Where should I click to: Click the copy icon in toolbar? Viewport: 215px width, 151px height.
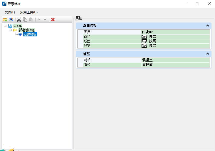[x=25, y=20]
